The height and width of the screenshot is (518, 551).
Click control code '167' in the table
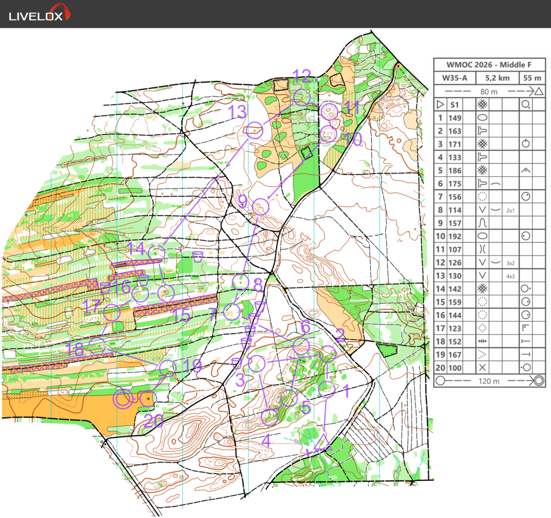(455, 355)
